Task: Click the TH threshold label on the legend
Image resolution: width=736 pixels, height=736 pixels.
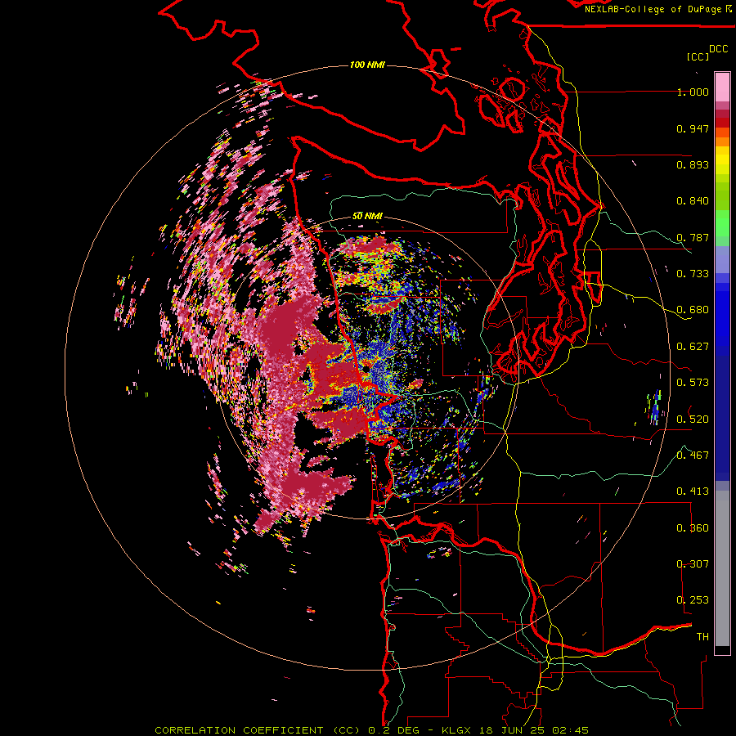Action: click(x=702, y=637)
